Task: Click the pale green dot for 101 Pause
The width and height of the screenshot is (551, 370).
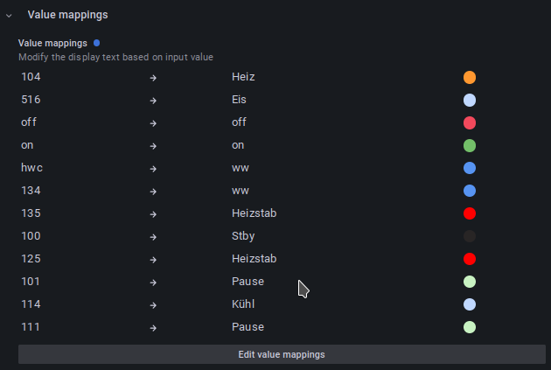Action: tap(470, 282)
